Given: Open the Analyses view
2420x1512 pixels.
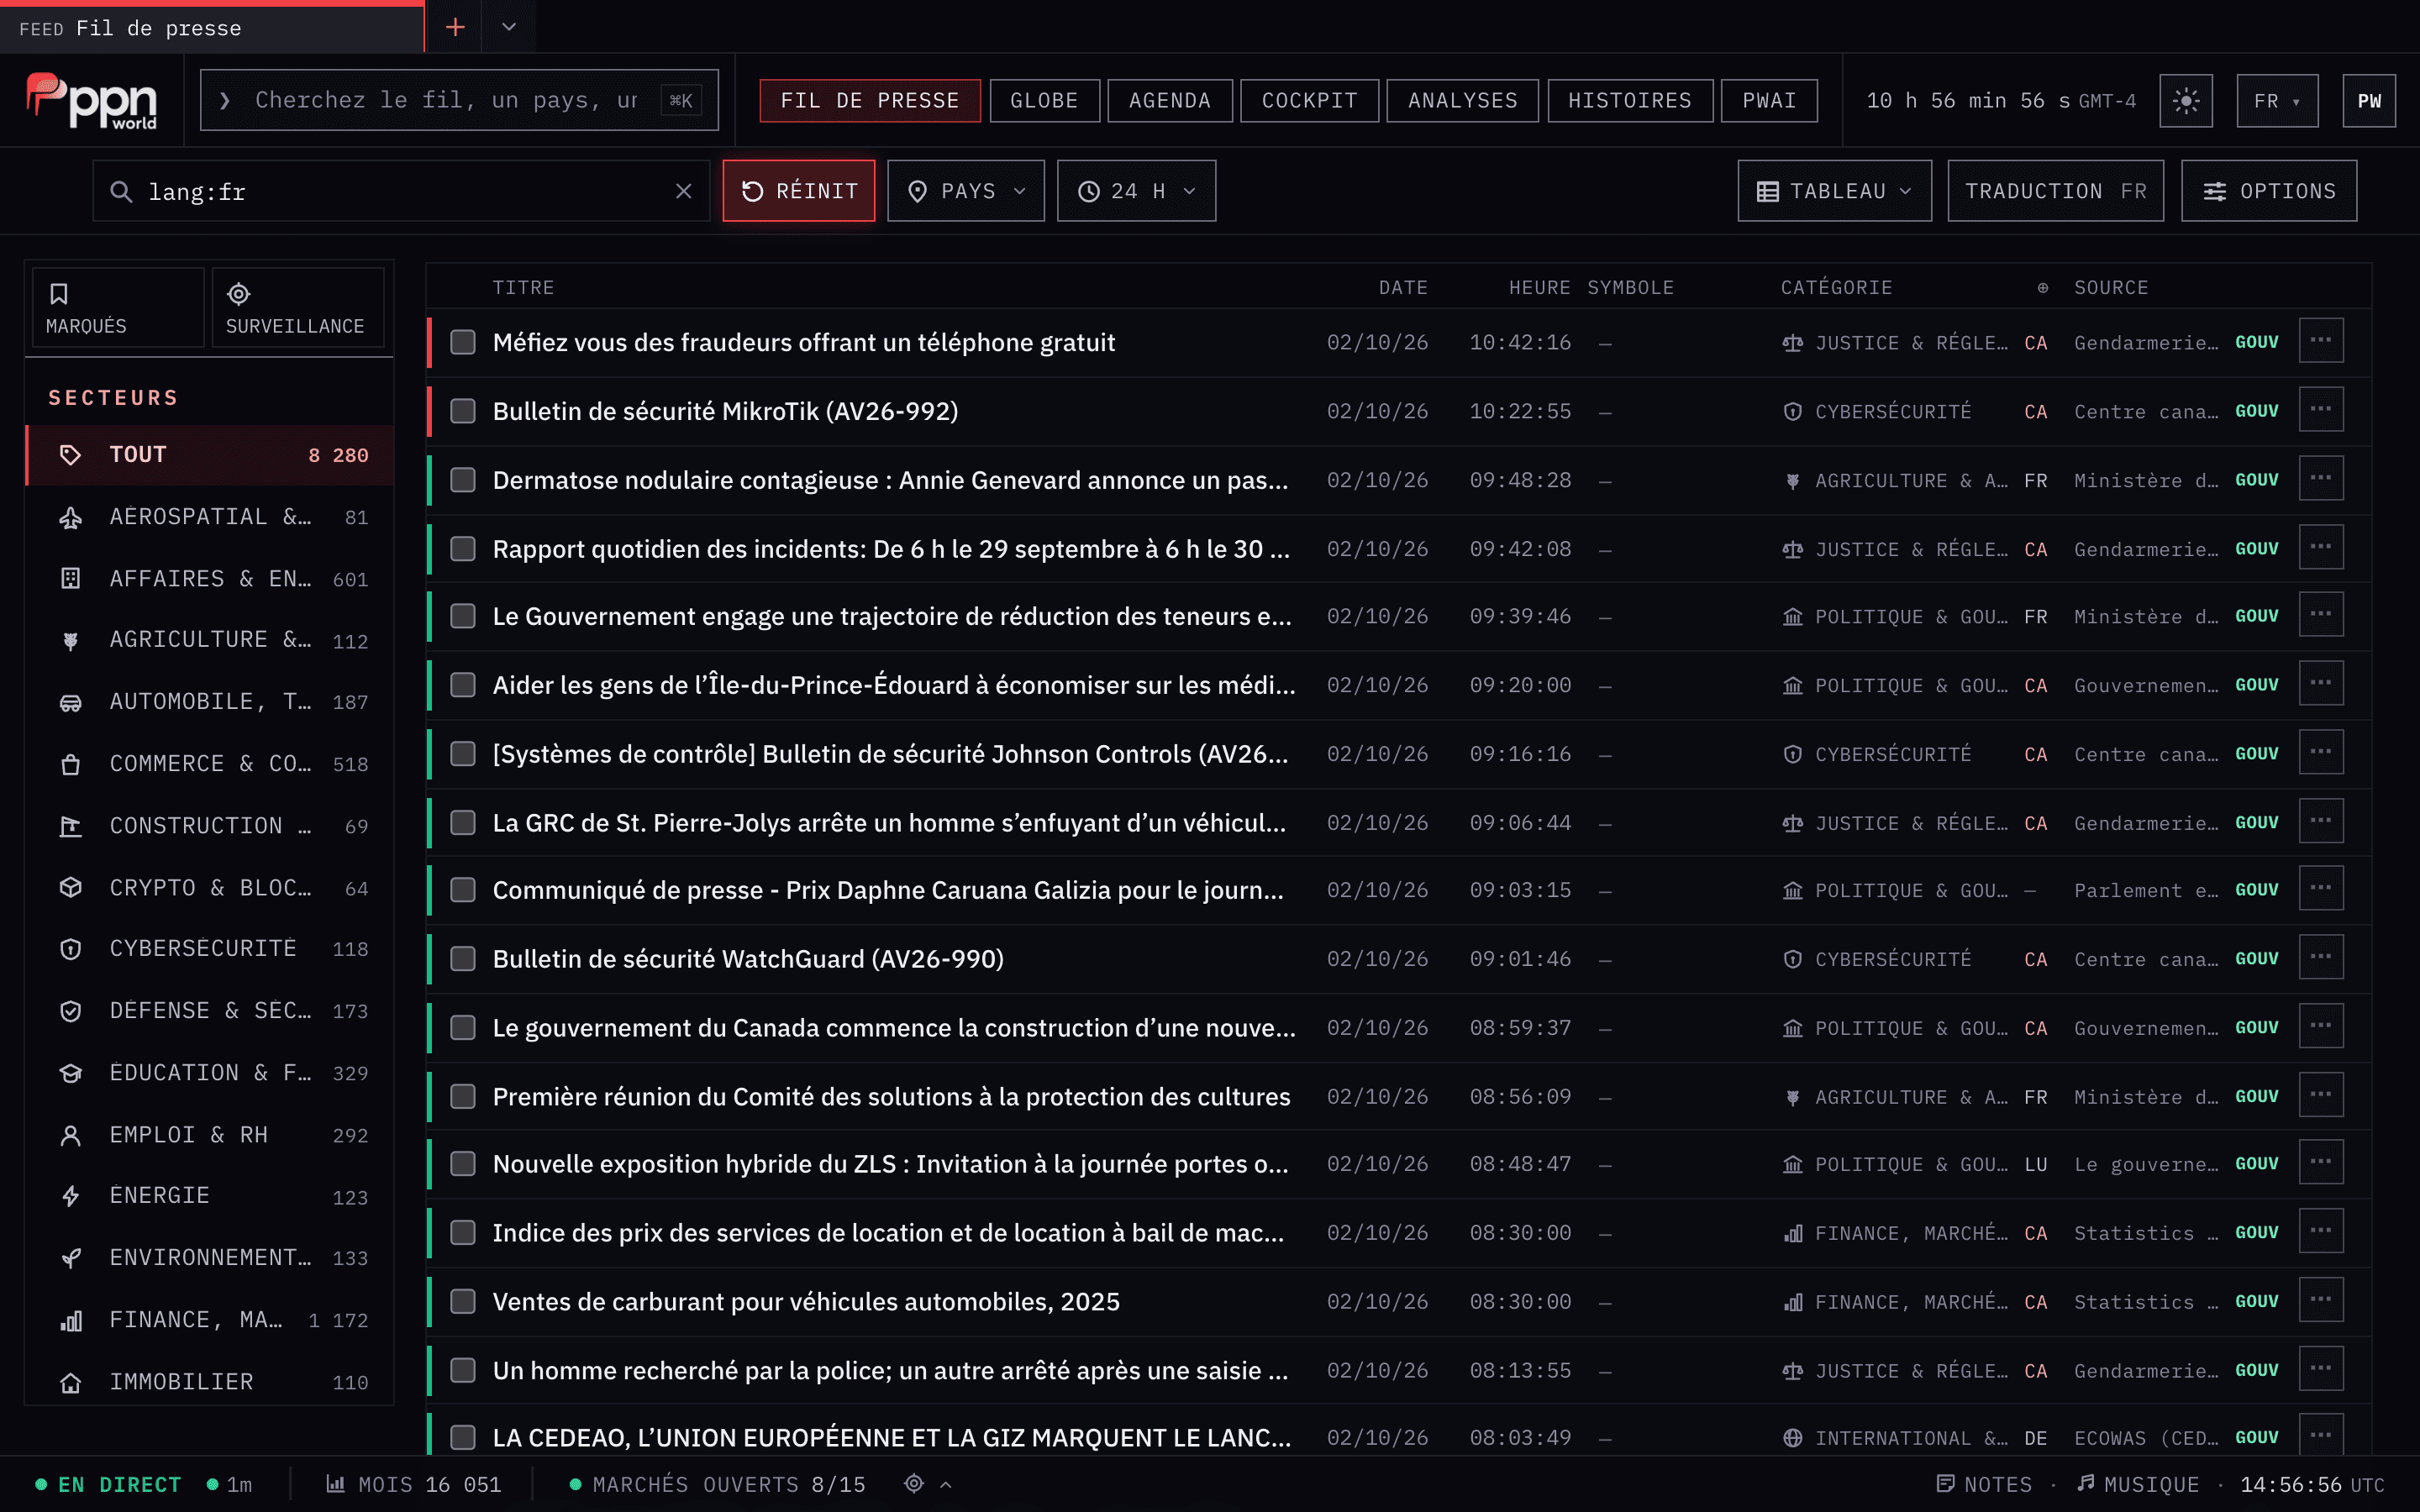Looking at the screenshot, I should pos(1462,100).
